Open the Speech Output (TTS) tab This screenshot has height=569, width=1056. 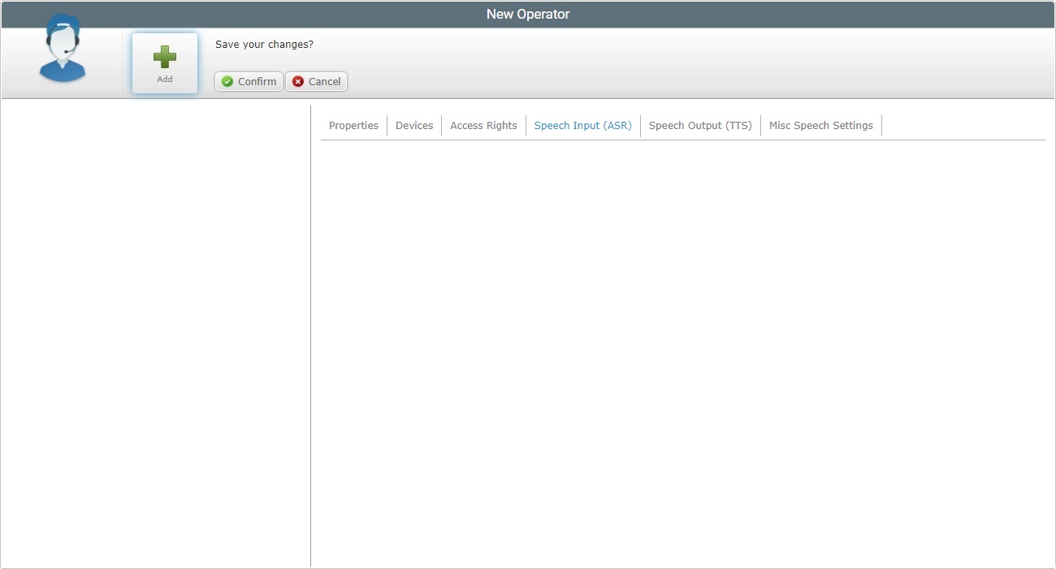click(x=700, y=126)
